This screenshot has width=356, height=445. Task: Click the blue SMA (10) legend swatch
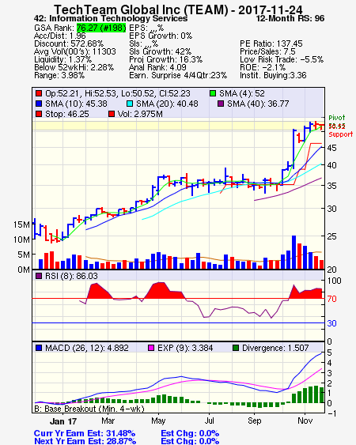click(x=39, y=104)
